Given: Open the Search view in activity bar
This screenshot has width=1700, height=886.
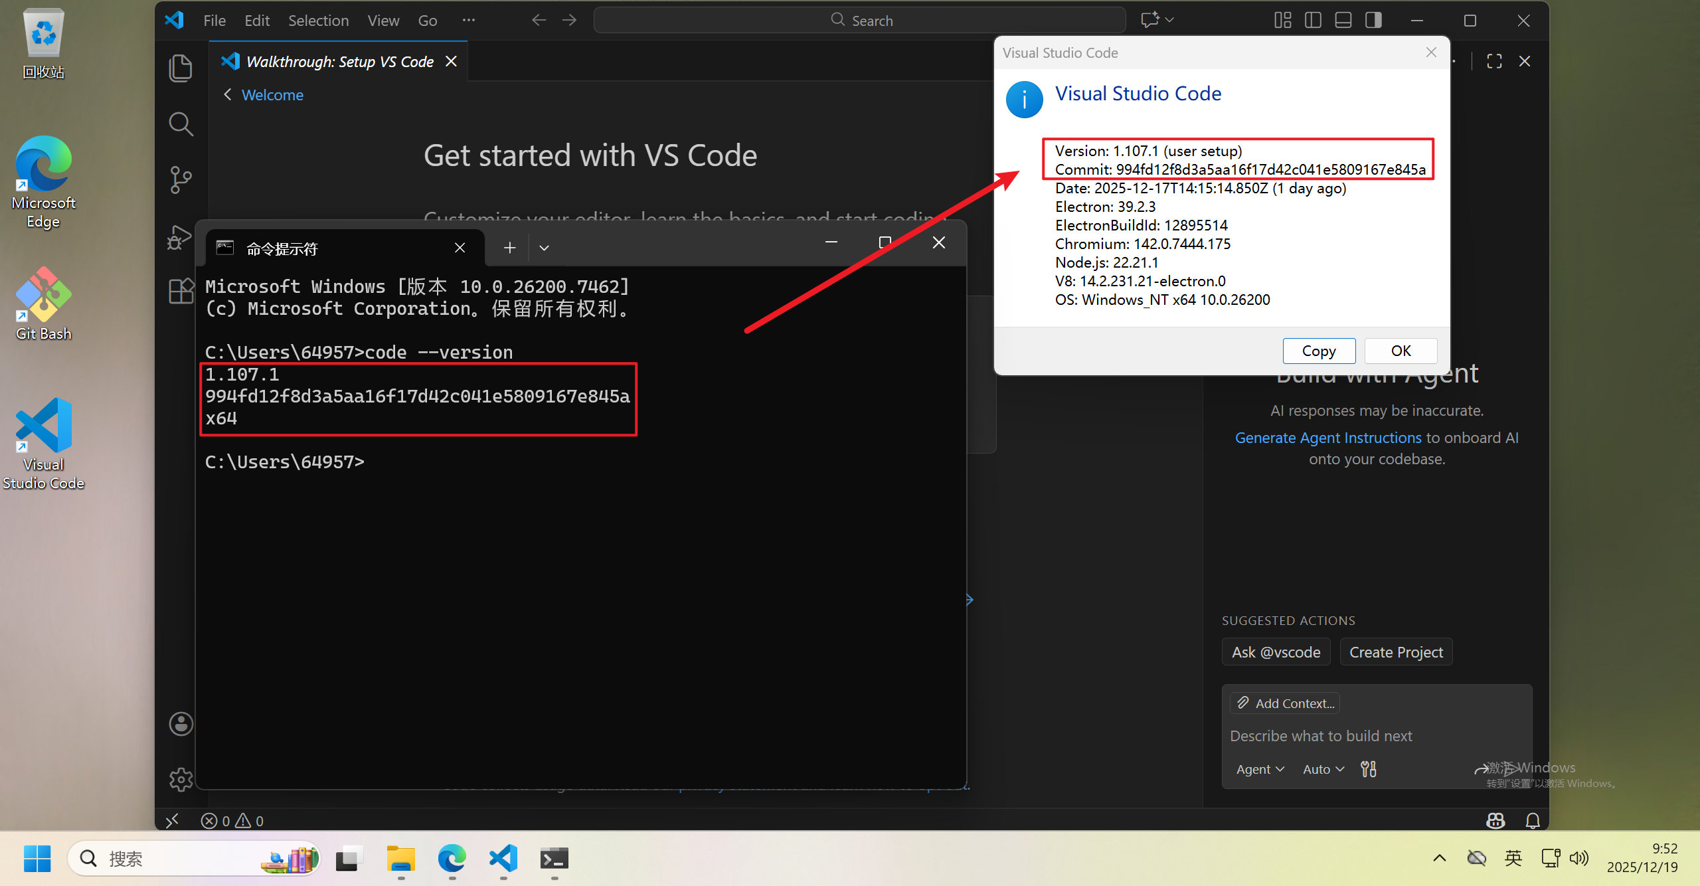Looking at the screenshot, I should [181, 124].
